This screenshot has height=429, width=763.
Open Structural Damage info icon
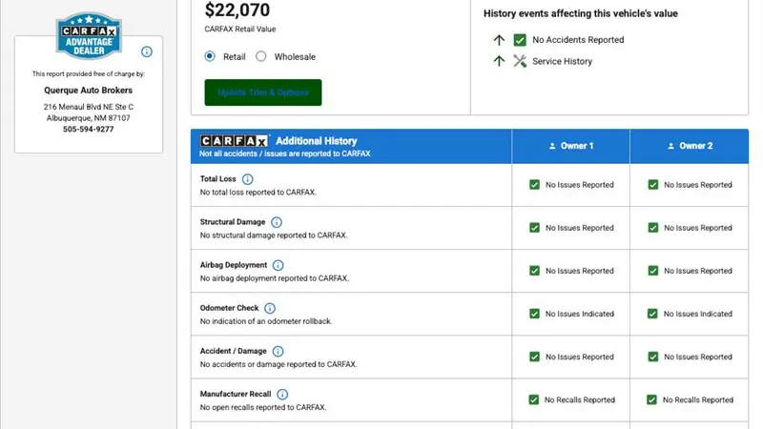(277, 222)
